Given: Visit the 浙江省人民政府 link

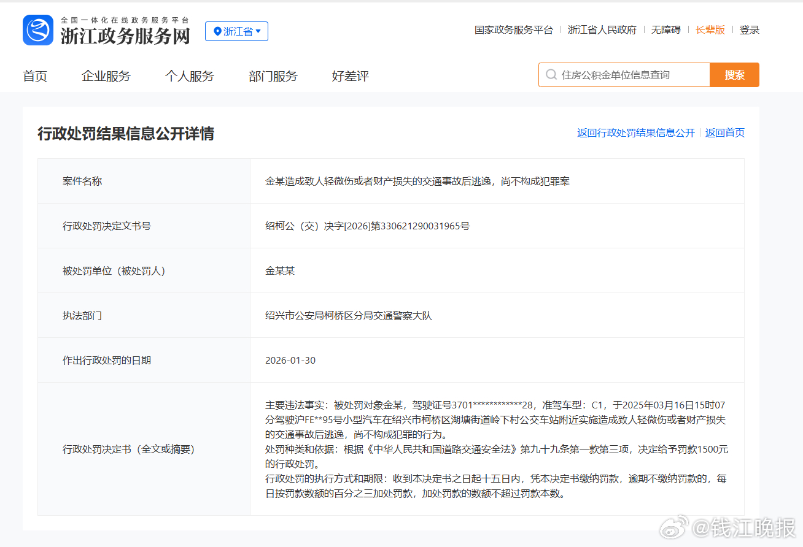Looking at the screenshot, I should (x=602, y=29).
